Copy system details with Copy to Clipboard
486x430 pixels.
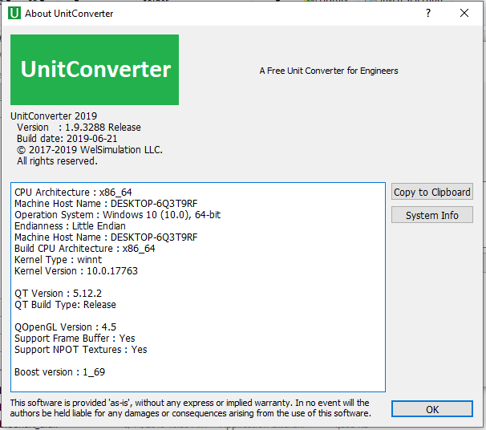[x=432, y=192]
